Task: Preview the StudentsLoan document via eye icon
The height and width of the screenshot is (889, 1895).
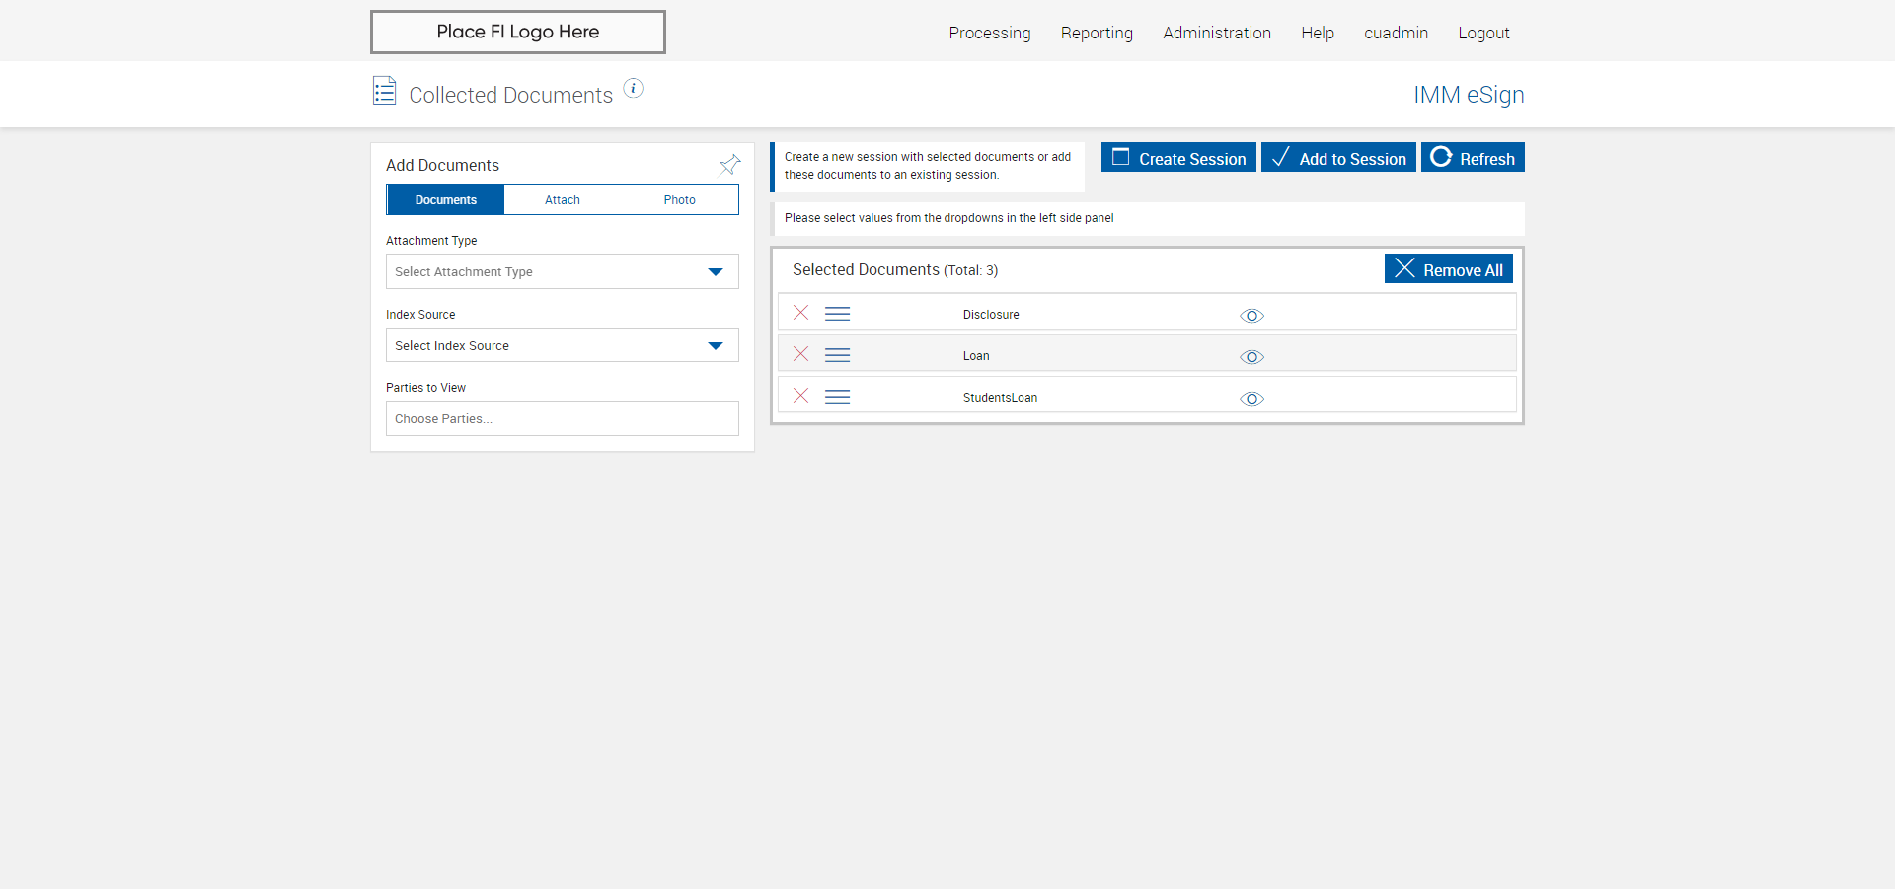Action: tap(1251, 399)
